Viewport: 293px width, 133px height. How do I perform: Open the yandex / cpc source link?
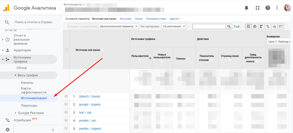click(x=88, y=120)
